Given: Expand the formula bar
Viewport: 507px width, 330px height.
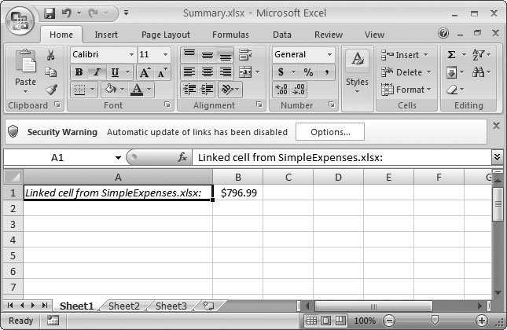Looking at the screenshot, I should [498, 157].
